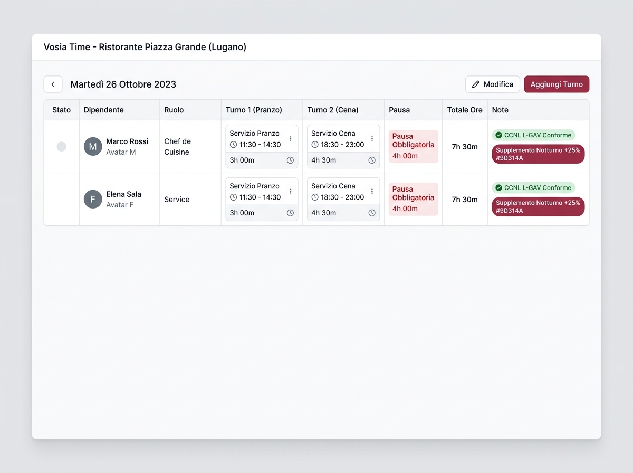This screenshot has height=473, width=633.
Task: Toggle the status circle for Marco Rossi
Action: (62, 147)
